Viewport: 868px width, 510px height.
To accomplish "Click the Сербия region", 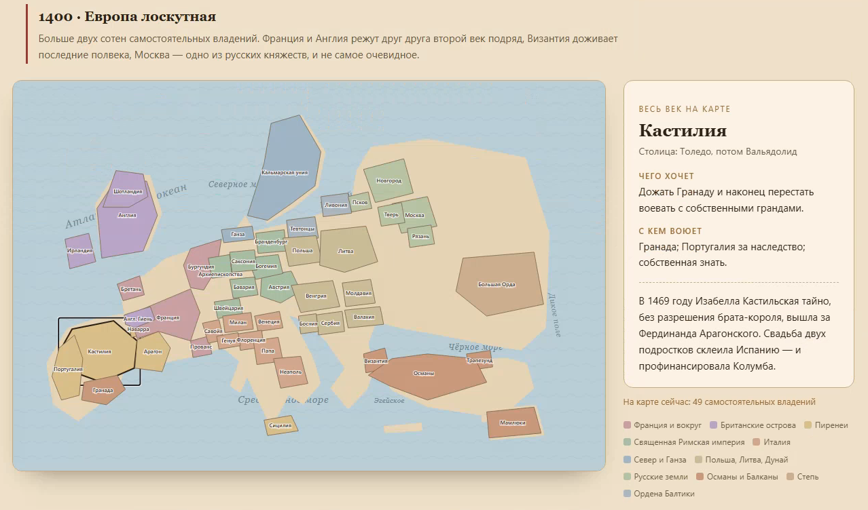I will 330,323.
